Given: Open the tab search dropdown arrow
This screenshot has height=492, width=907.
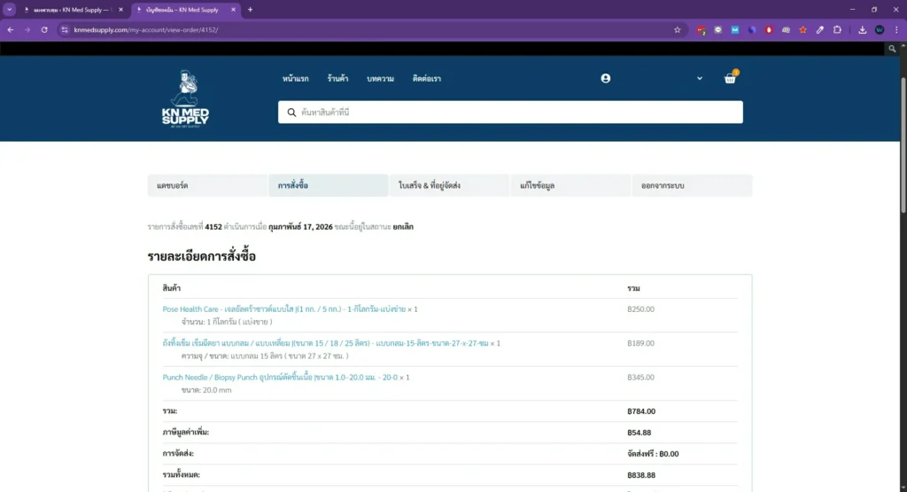Looking at the screenshot, I should [x=9, y=9].
